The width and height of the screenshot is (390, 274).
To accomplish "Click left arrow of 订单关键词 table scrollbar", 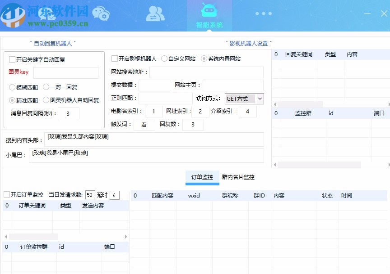I will click(6, 237).
